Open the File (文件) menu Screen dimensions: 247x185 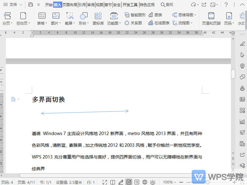(13, 5)
